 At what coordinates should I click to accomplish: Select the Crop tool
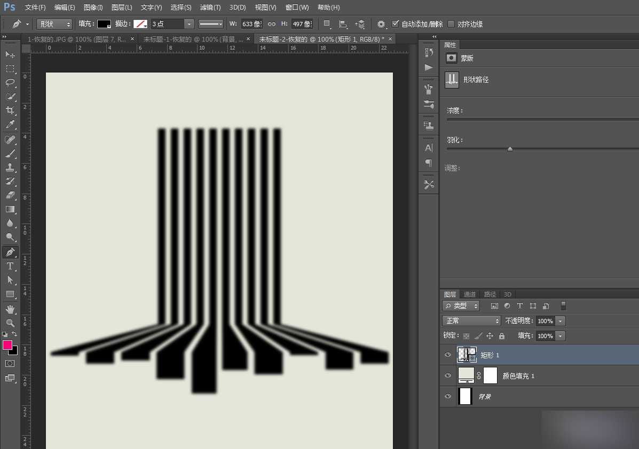(x=10, y=110)
